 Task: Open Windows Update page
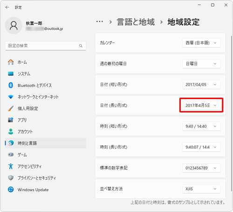coord(46,189)
